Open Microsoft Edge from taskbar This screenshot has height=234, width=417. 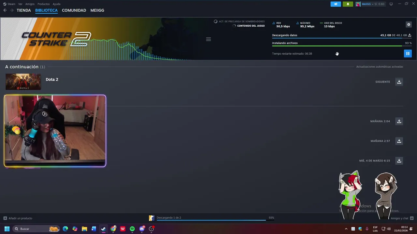pos(65,229)
